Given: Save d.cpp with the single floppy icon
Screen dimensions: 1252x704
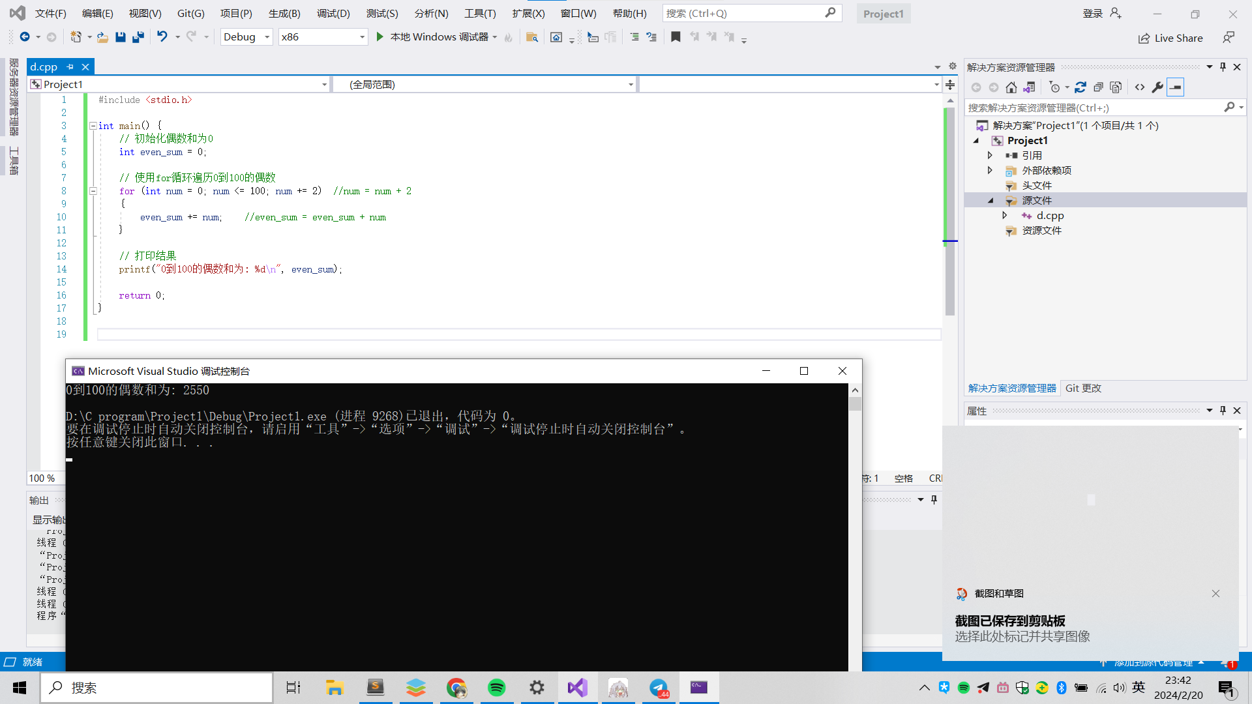Looking at the screenshot, I should 121,37.
